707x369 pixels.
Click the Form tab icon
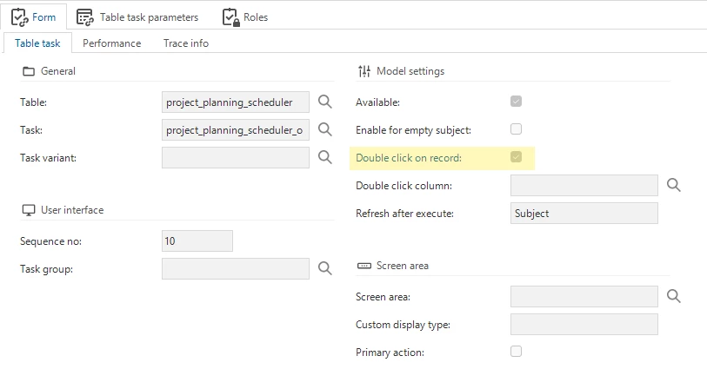[x=19, y=17]
